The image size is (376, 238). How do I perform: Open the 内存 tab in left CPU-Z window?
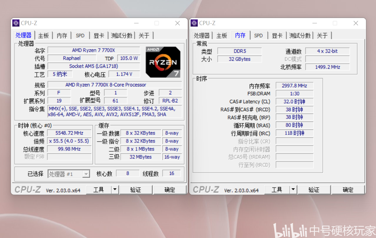62,35
